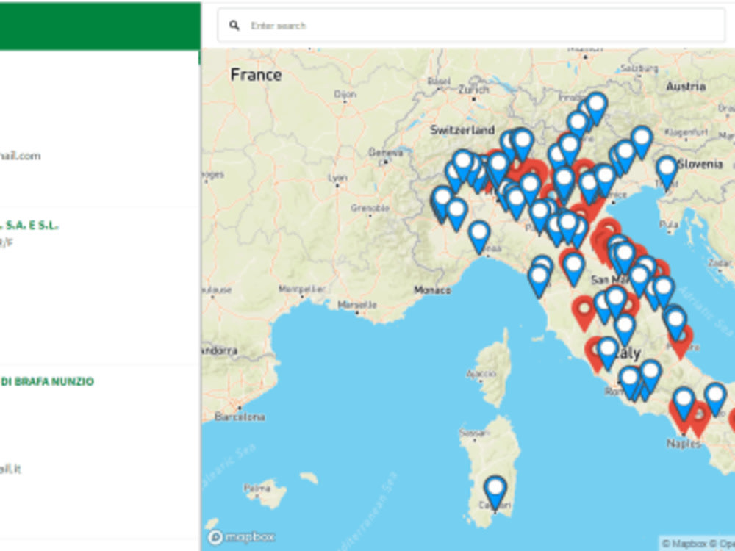The image size is (735, 551).
Task: Select the topmost blue pin near Innsbruck
Action: click(x=596, y=109)
